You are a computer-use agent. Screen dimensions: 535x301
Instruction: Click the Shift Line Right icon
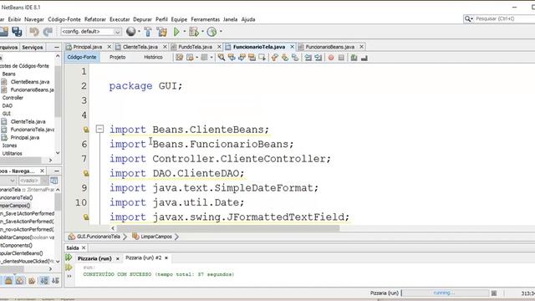tap(318, 58)
